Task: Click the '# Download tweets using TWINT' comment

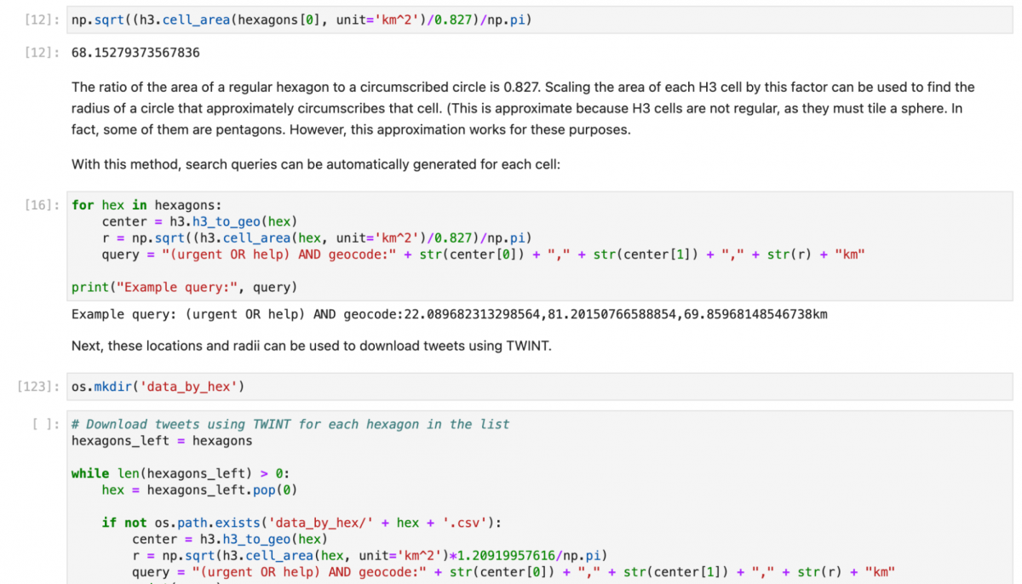Action: pyautogui.click(x=290, y=424)
